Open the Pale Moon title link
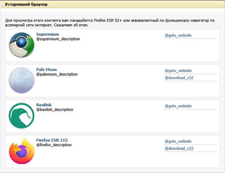 point(46,70)
